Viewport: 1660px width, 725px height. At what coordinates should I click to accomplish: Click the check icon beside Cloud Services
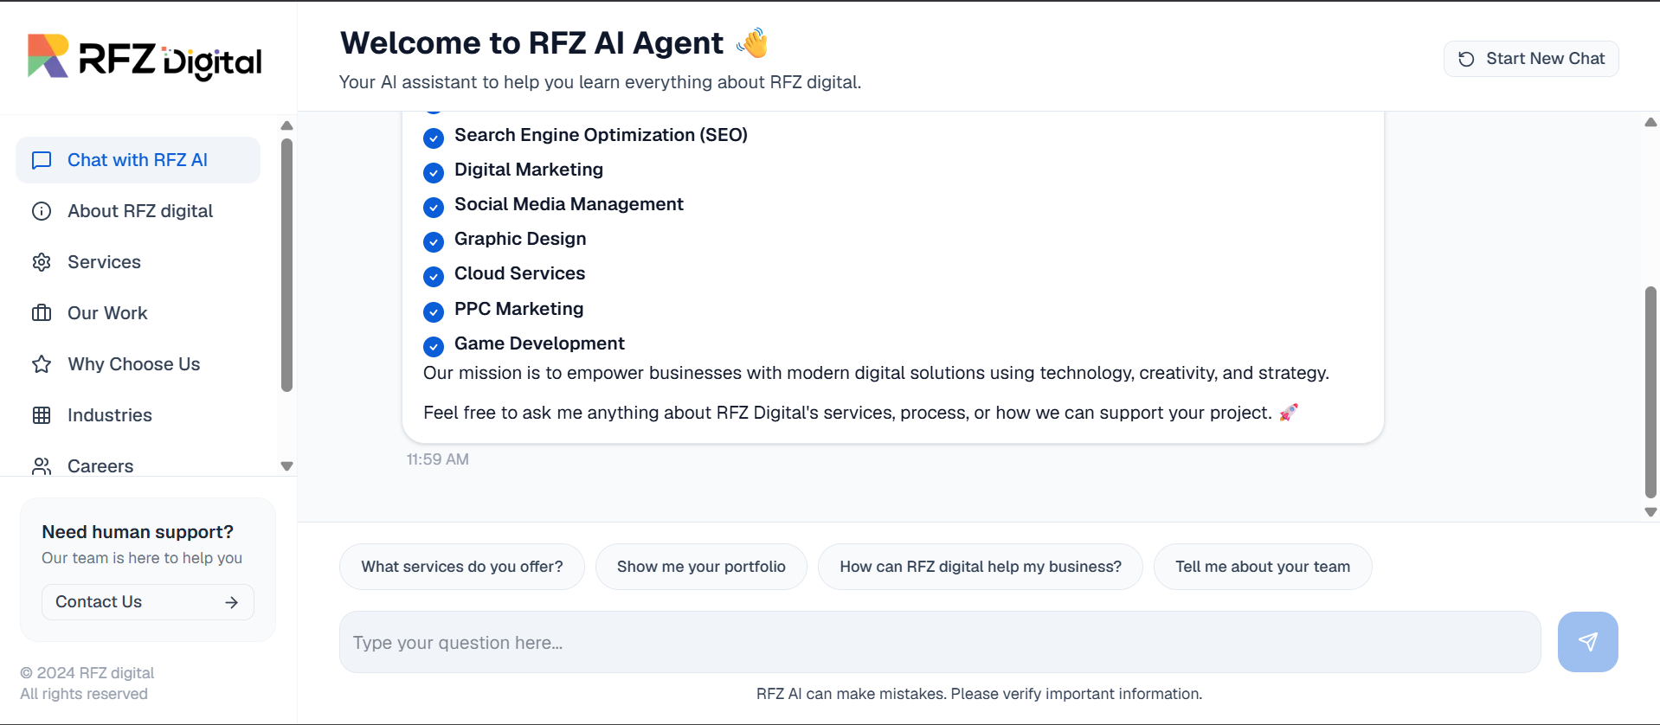[x=434, y=276]
